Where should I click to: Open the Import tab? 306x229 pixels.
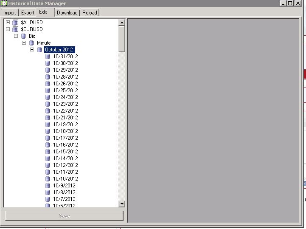click(x=10, y=13)
